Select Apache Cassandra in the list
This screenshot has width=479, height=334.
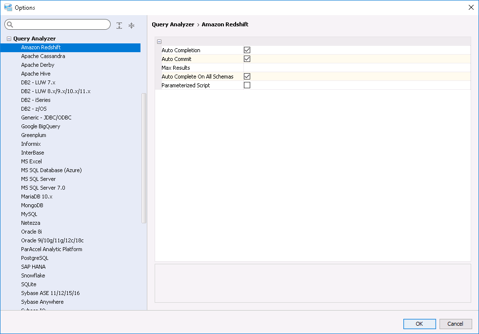pos(43,56)
